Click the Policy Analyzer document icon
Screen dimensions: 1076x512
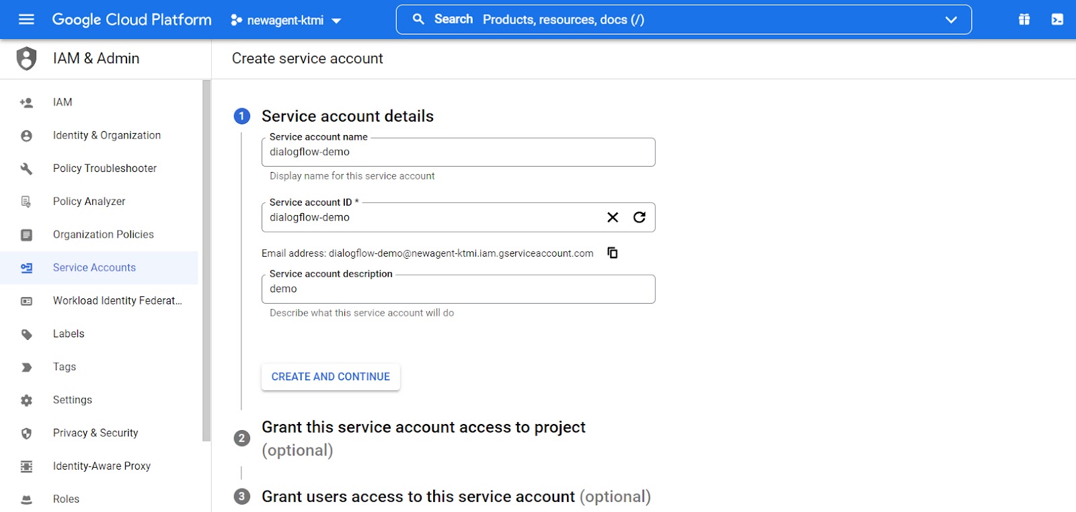26,202
